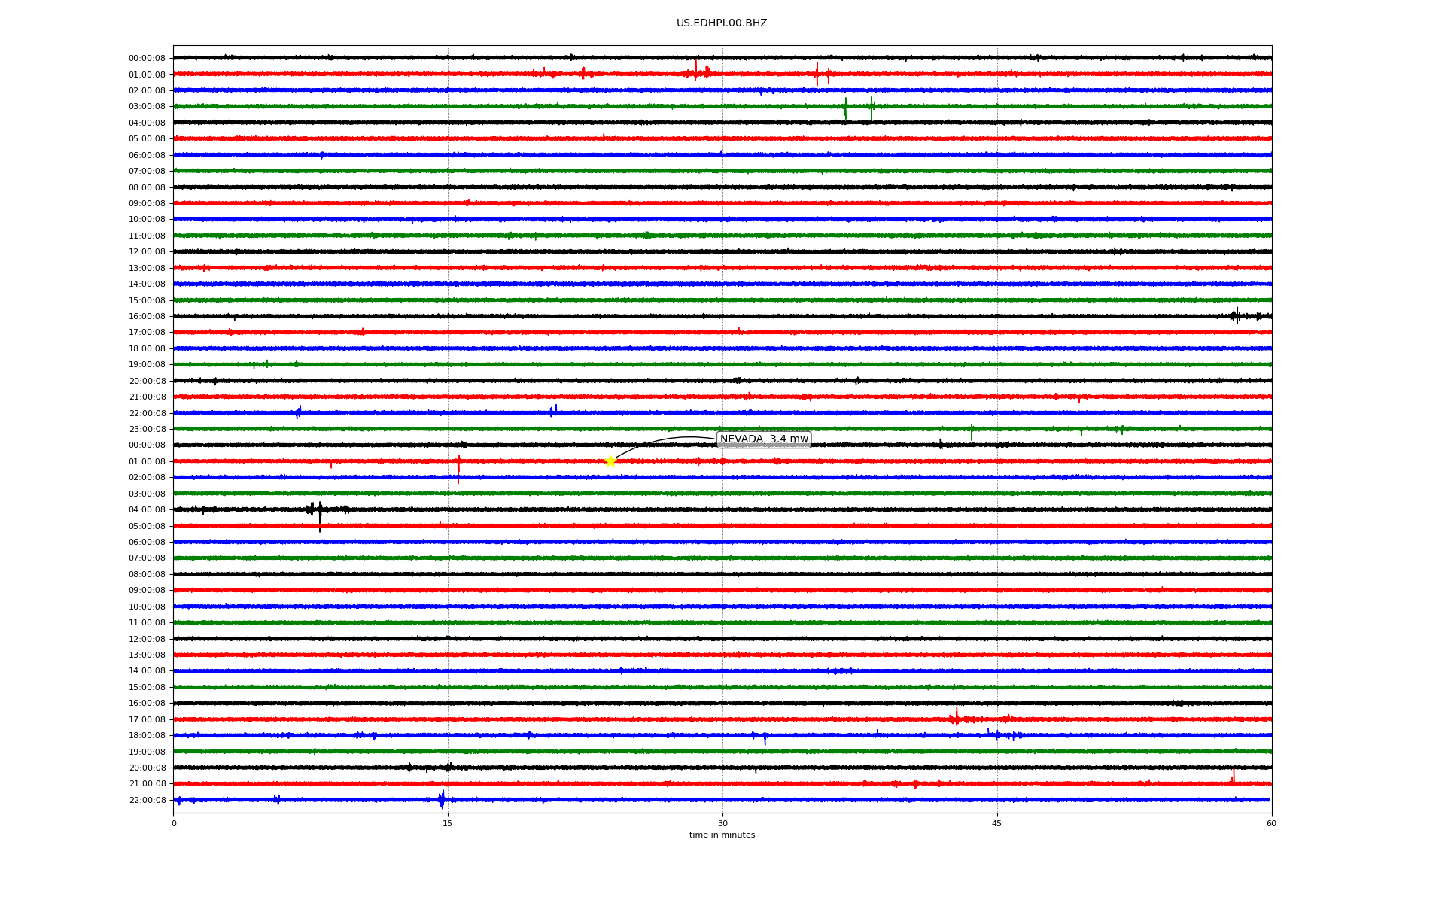Click the second 04:00:08 black trace label

[x=148, y=510]
